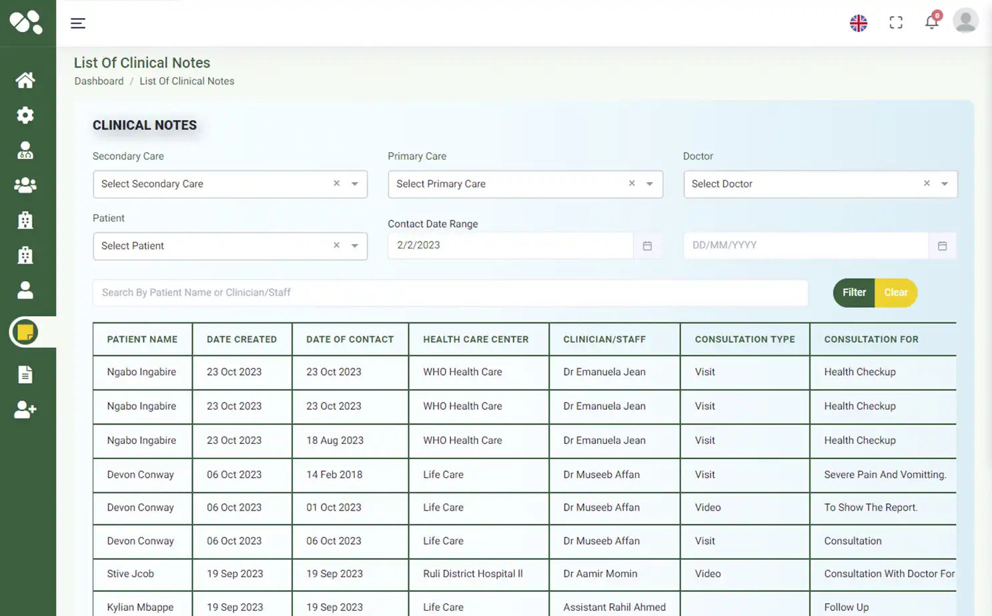
Task: Select the doctor icon in the sidebar
Action: (x=25, y=149)
